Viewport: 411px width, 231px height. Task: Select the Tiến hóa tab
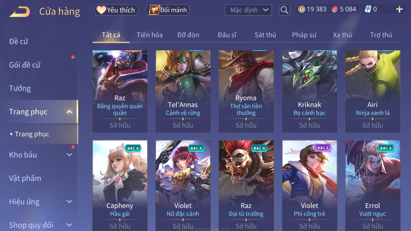150,35
